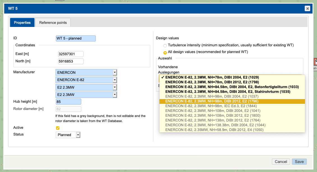Uncheck the Active checkbox
The image size is (317, 172).
58,128
